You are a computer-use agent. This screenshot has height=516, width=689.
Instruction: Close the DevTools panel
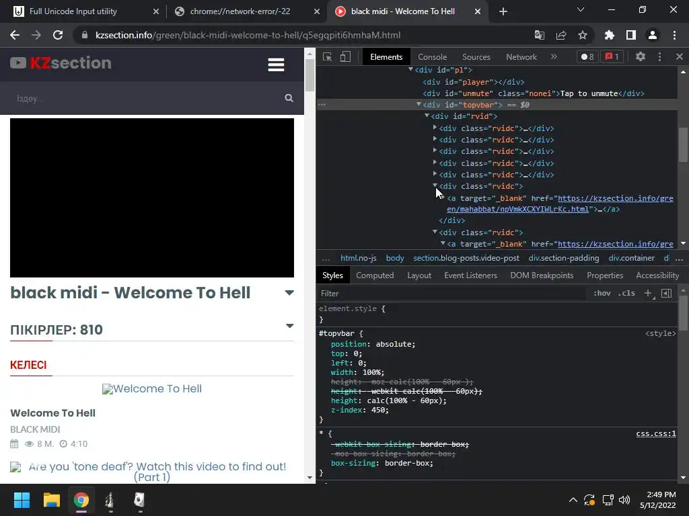point(680,56)
